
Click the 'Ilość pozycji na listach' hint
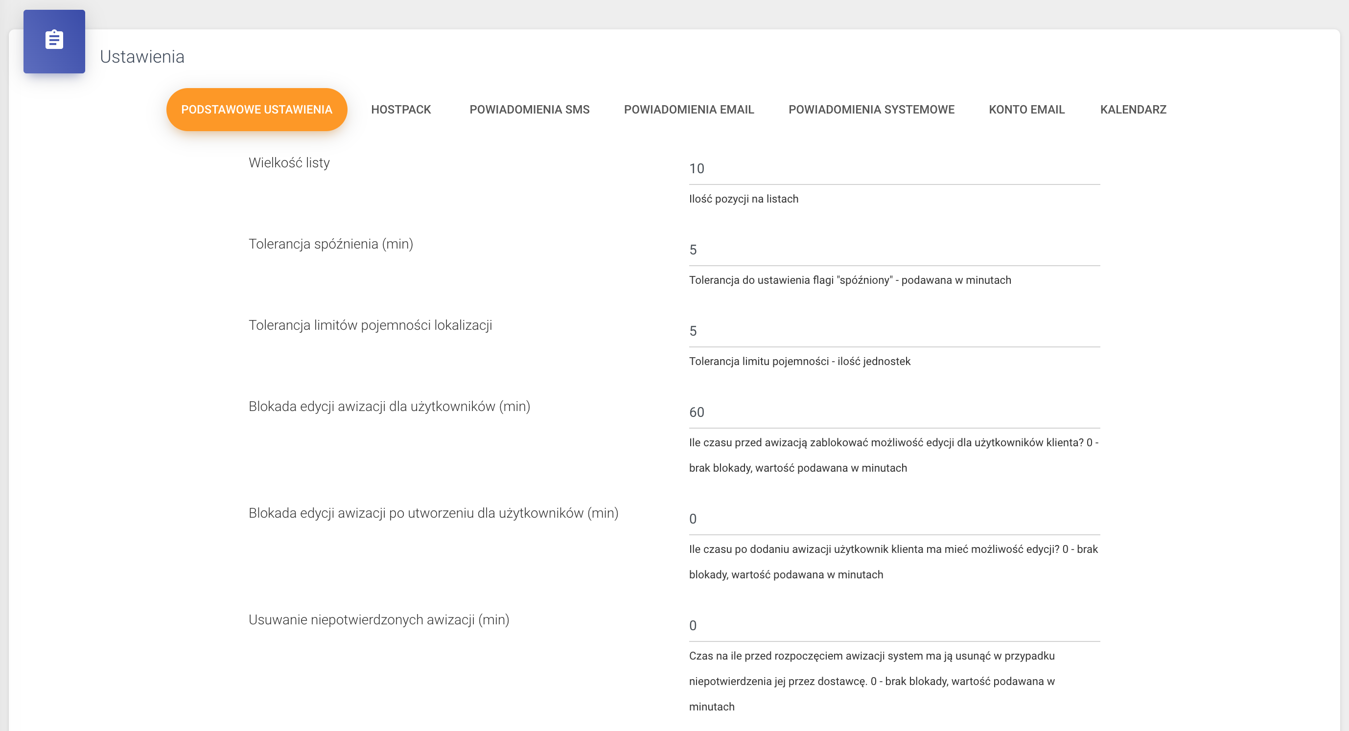point(743,199)
